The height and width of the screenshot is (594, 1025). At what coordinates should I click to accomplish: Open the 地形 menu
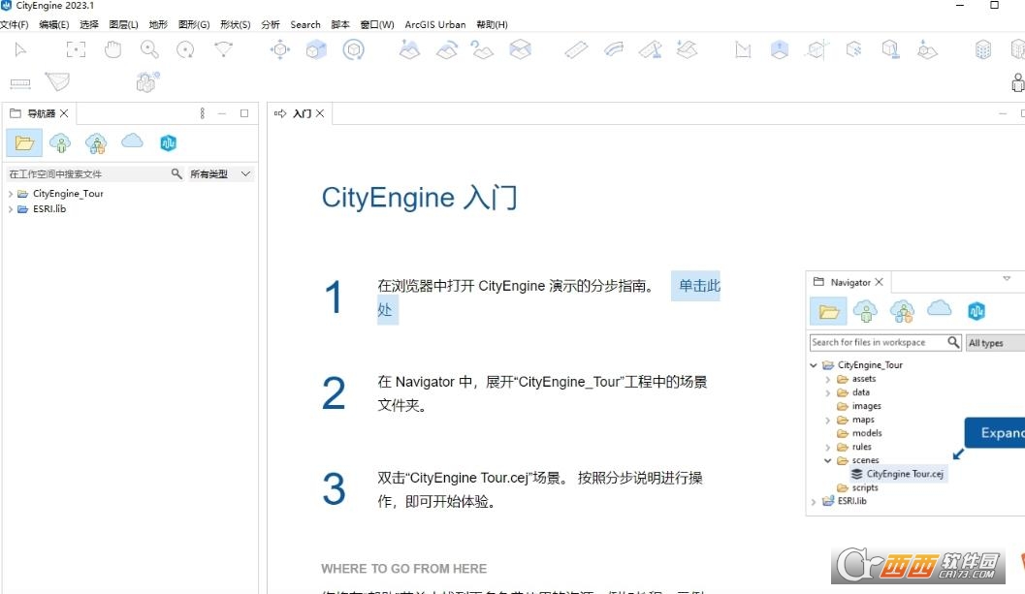point(158,24)
